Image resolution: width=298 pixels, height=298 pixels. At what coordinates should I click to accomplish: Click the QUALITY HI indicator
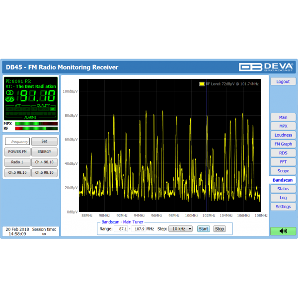[x=53, y=109]
